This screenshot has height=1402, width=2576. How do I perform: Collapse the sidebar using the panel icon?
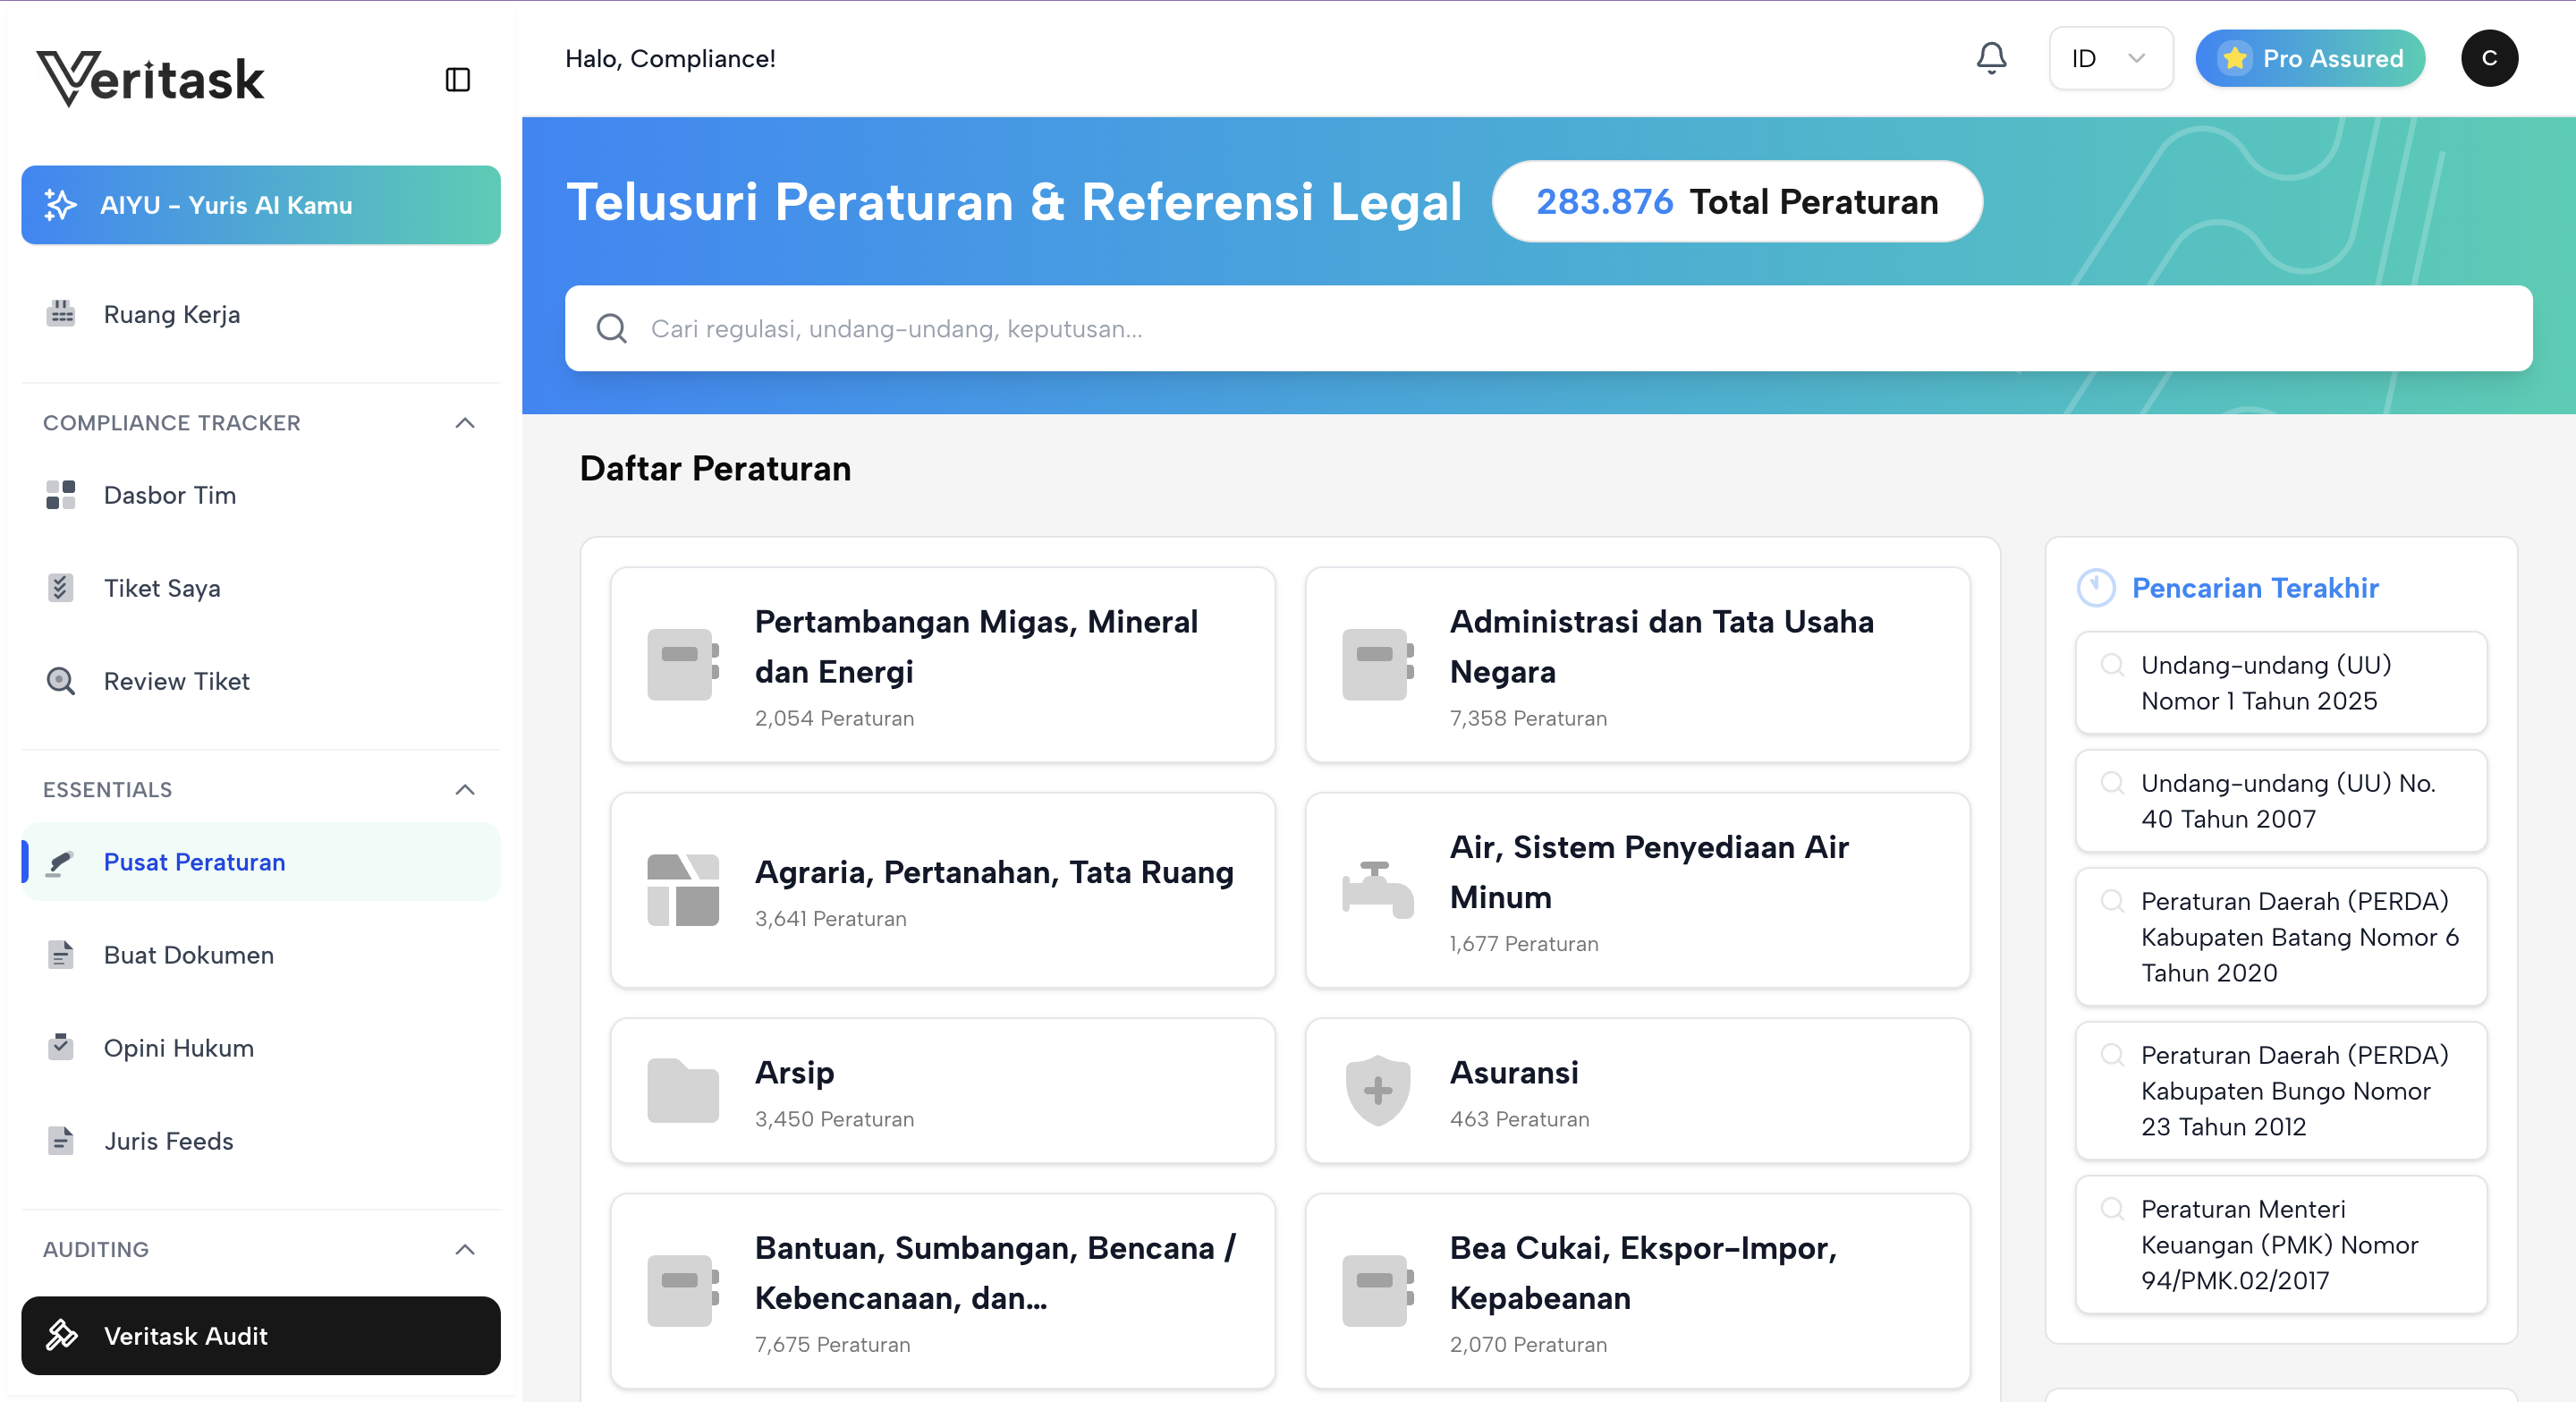point(458,79)
